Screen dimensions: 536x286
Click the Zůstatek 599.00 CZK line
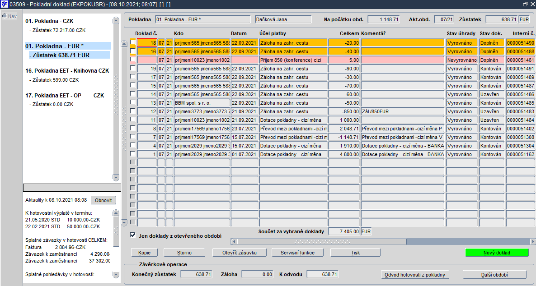[54, 80]
